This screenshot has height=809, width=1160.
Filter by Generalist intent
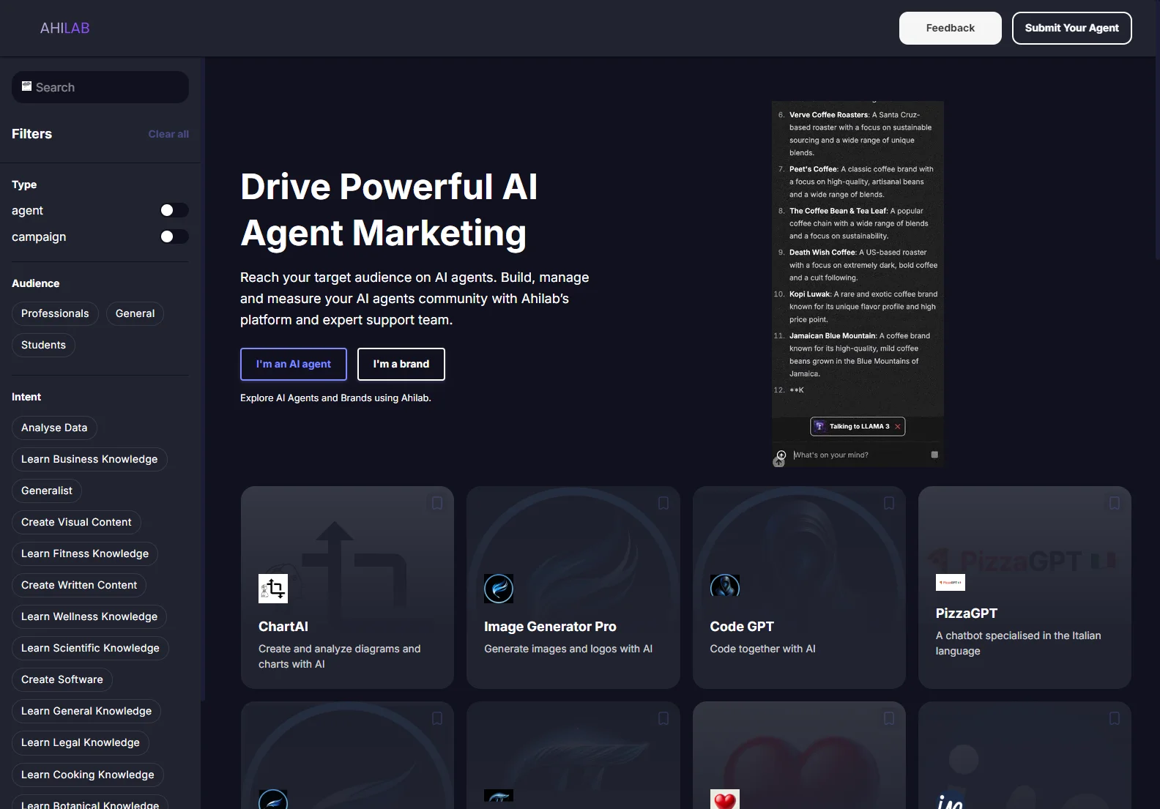tap(47, 491)
